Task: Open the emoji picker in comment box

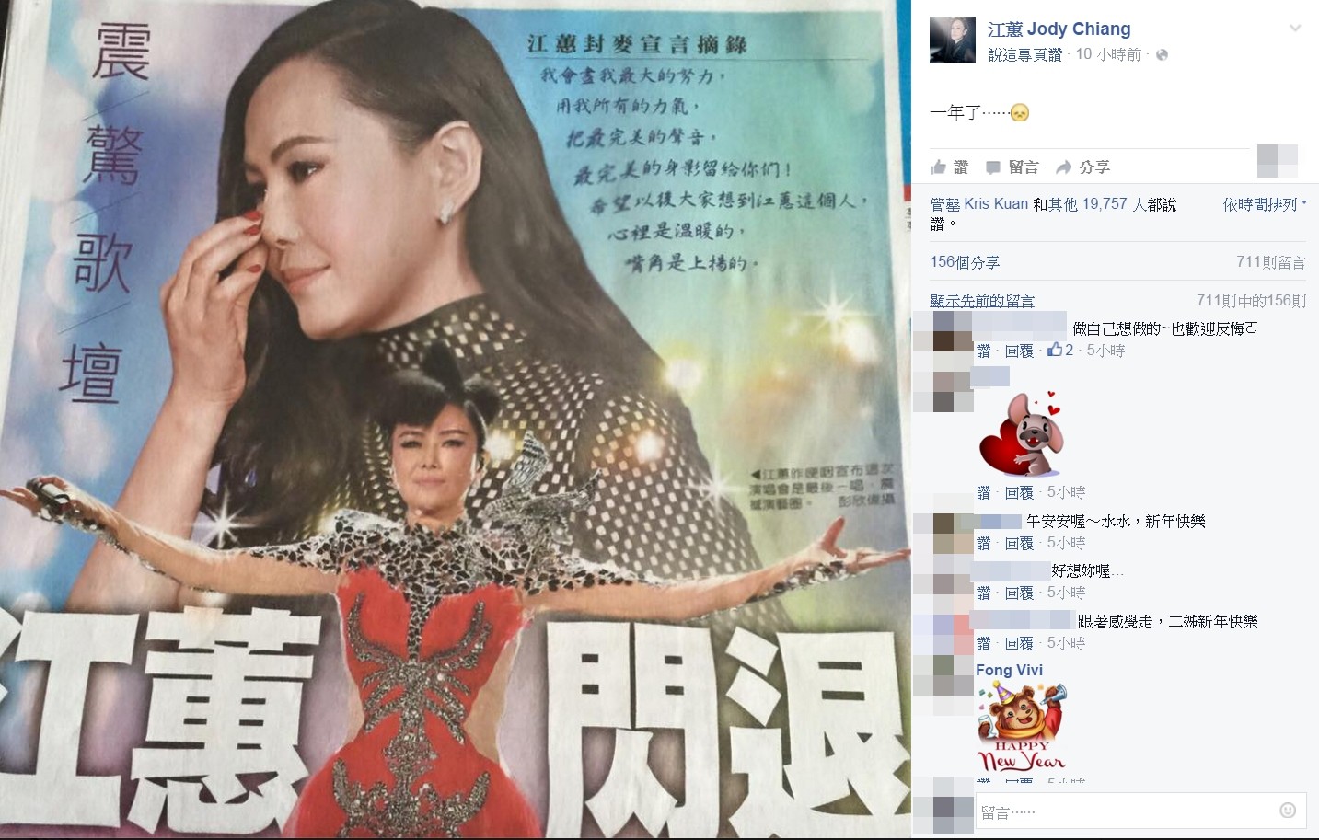Action: (1288, 811)
